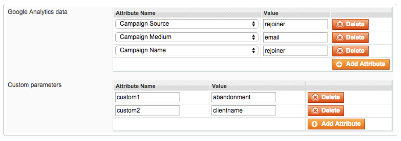401x141 pixels.
Task: Delete the Campaign Name row
Action: tap(350, 51)
